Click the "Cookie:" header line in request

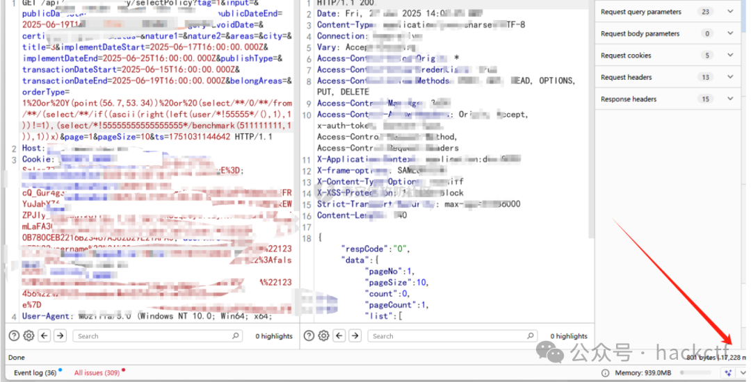39,159
